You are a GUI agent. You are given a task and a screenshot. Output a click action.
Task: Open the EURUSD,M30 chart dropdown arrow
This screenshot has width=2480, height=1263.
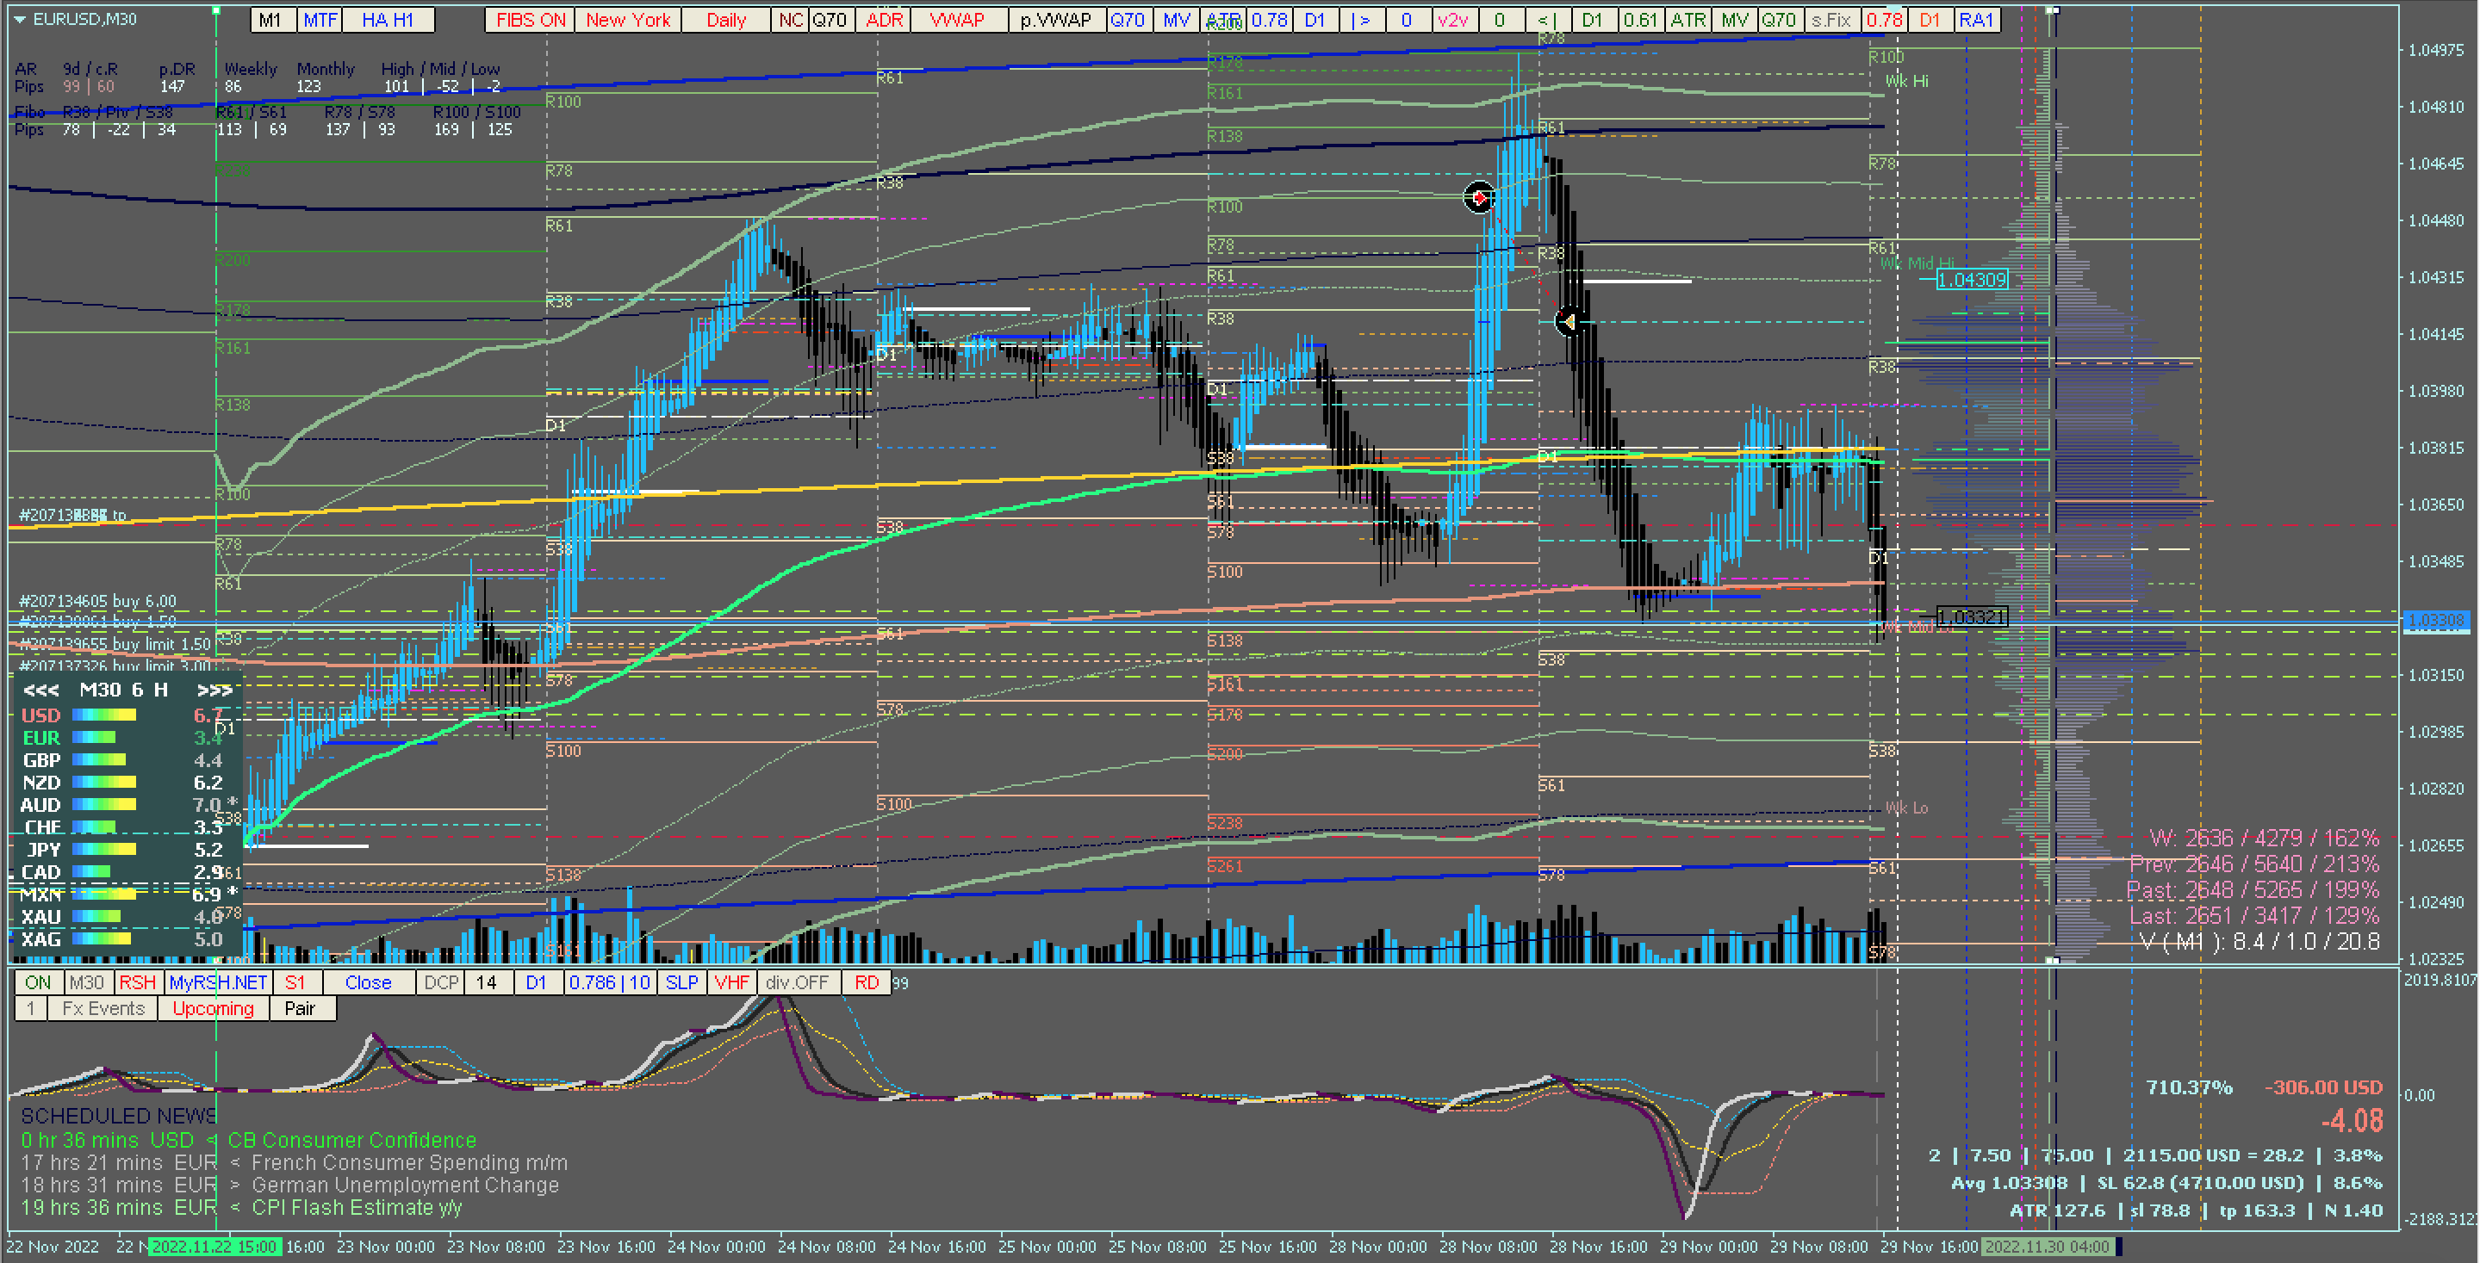point(19,19)
